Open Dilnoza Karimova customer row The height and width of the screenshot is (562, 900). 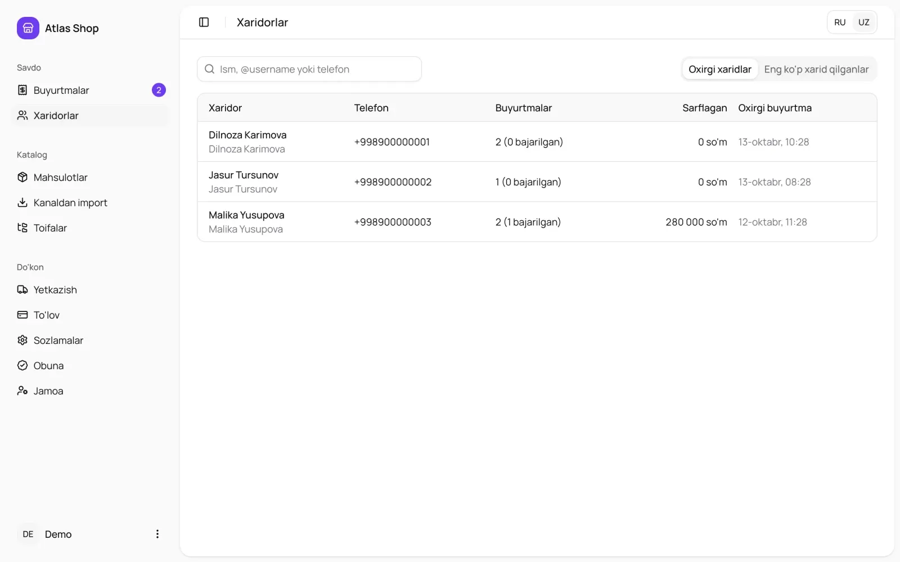(537, 142)
